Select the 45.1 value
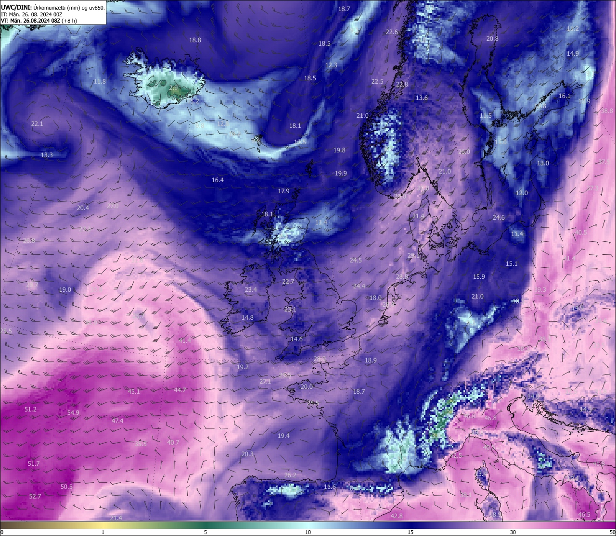 tap(133, 392)
